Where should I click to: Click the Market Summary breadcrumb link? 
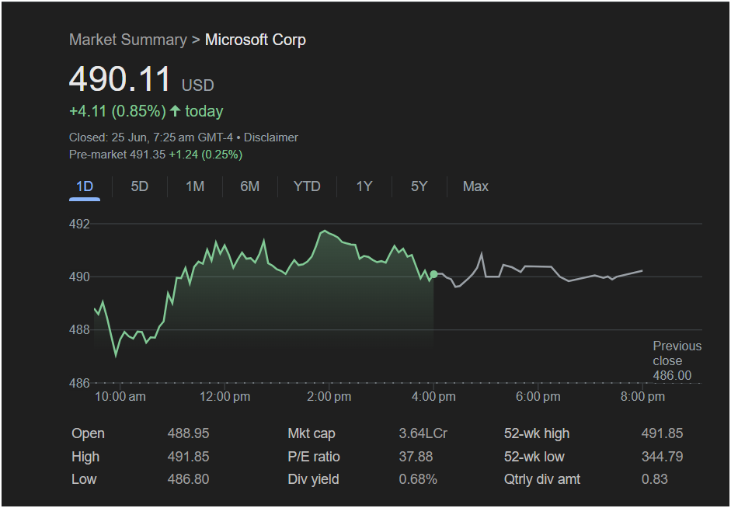127,40
